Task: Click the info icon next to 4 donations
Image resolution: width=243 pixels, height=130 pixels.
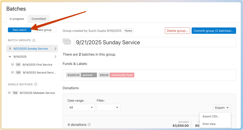Action: pyautogui.click(x=89, y=125)
